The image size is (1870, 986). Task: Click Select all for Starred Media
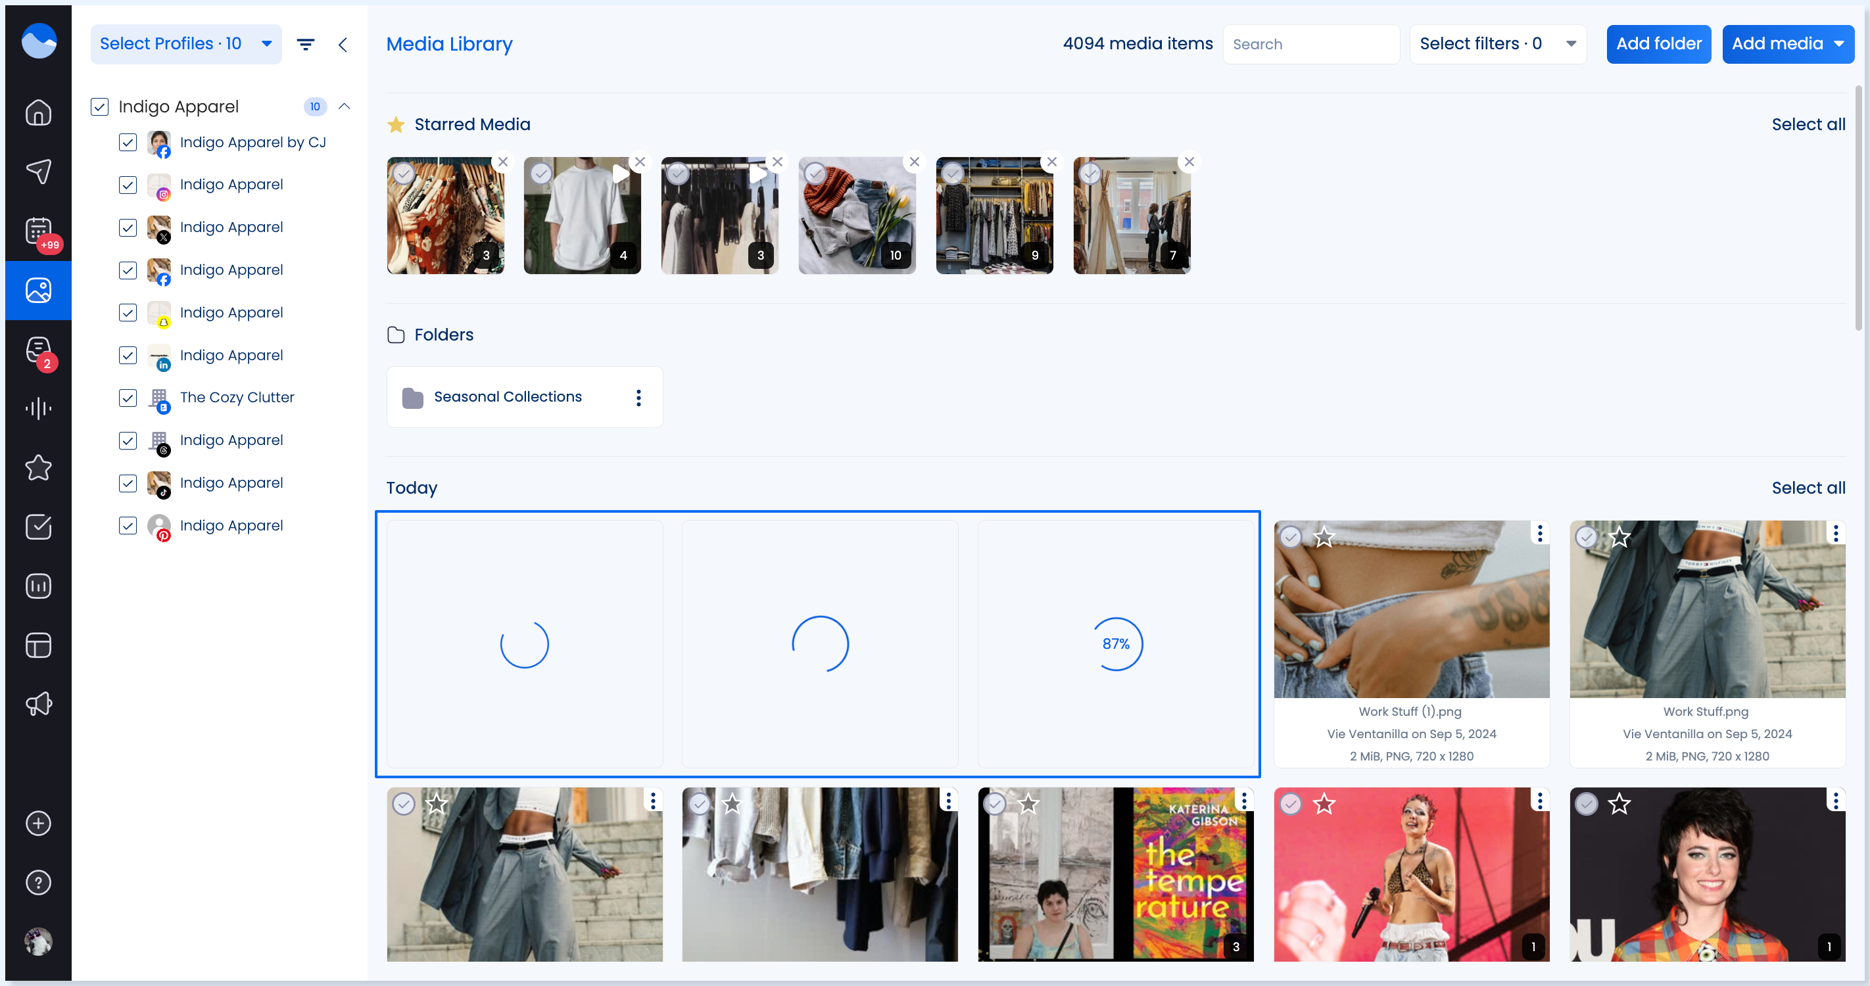tap(1808, 125)
